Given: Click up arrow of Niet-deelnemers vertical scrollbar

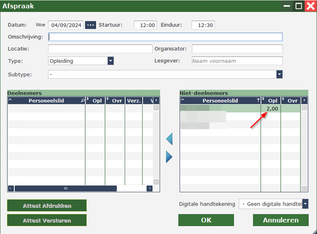Looking at the screenshot, I should (x=304, y=108).
